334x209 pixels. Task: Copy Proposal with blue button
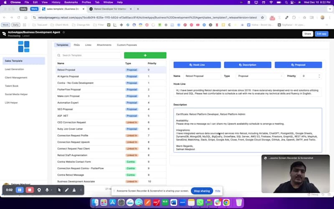pos(298,65)
